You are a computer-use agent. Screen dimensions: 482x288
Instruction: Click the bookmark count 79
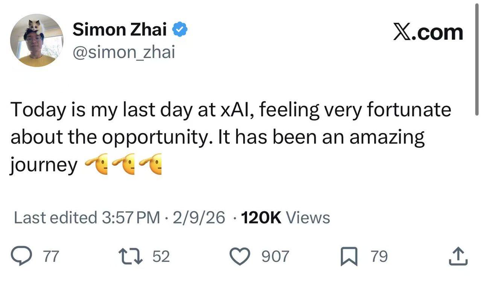[379, 257]
